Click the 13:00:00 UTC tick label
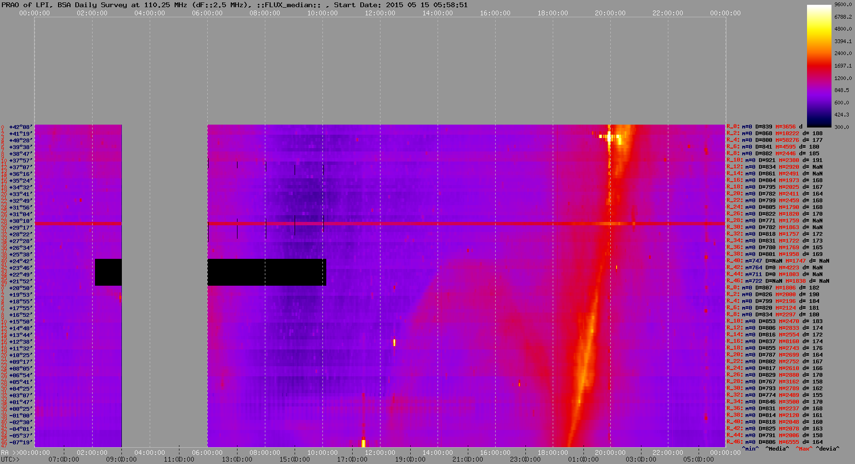The width and height of the screenshot is (855, 464). [237, 459]
